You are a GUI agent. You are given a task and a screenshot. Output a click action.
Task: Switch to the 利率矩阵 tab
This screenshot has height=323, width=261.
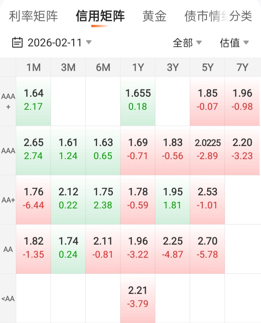point(33,16)
